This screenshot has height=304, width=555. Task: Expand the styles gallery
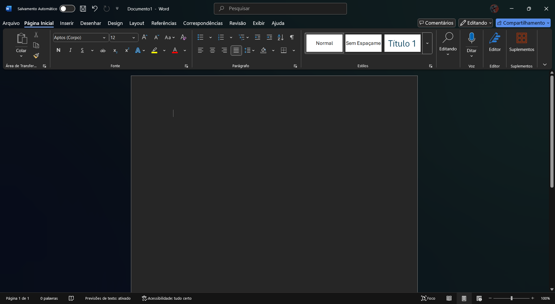pyautogui.click(x=427, y=43)
